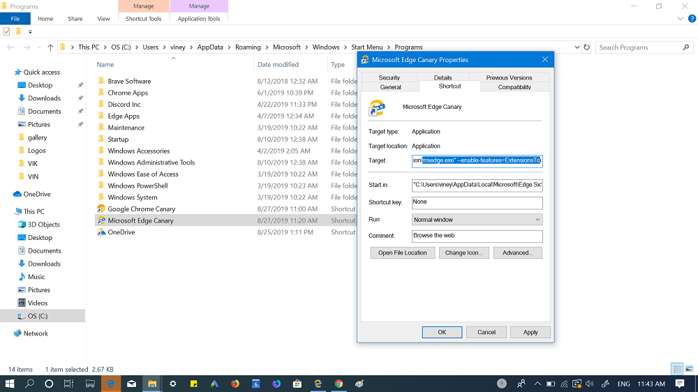Open Wi-Fi network tray icon
This screenshot has width=698, height=392.
564,384
